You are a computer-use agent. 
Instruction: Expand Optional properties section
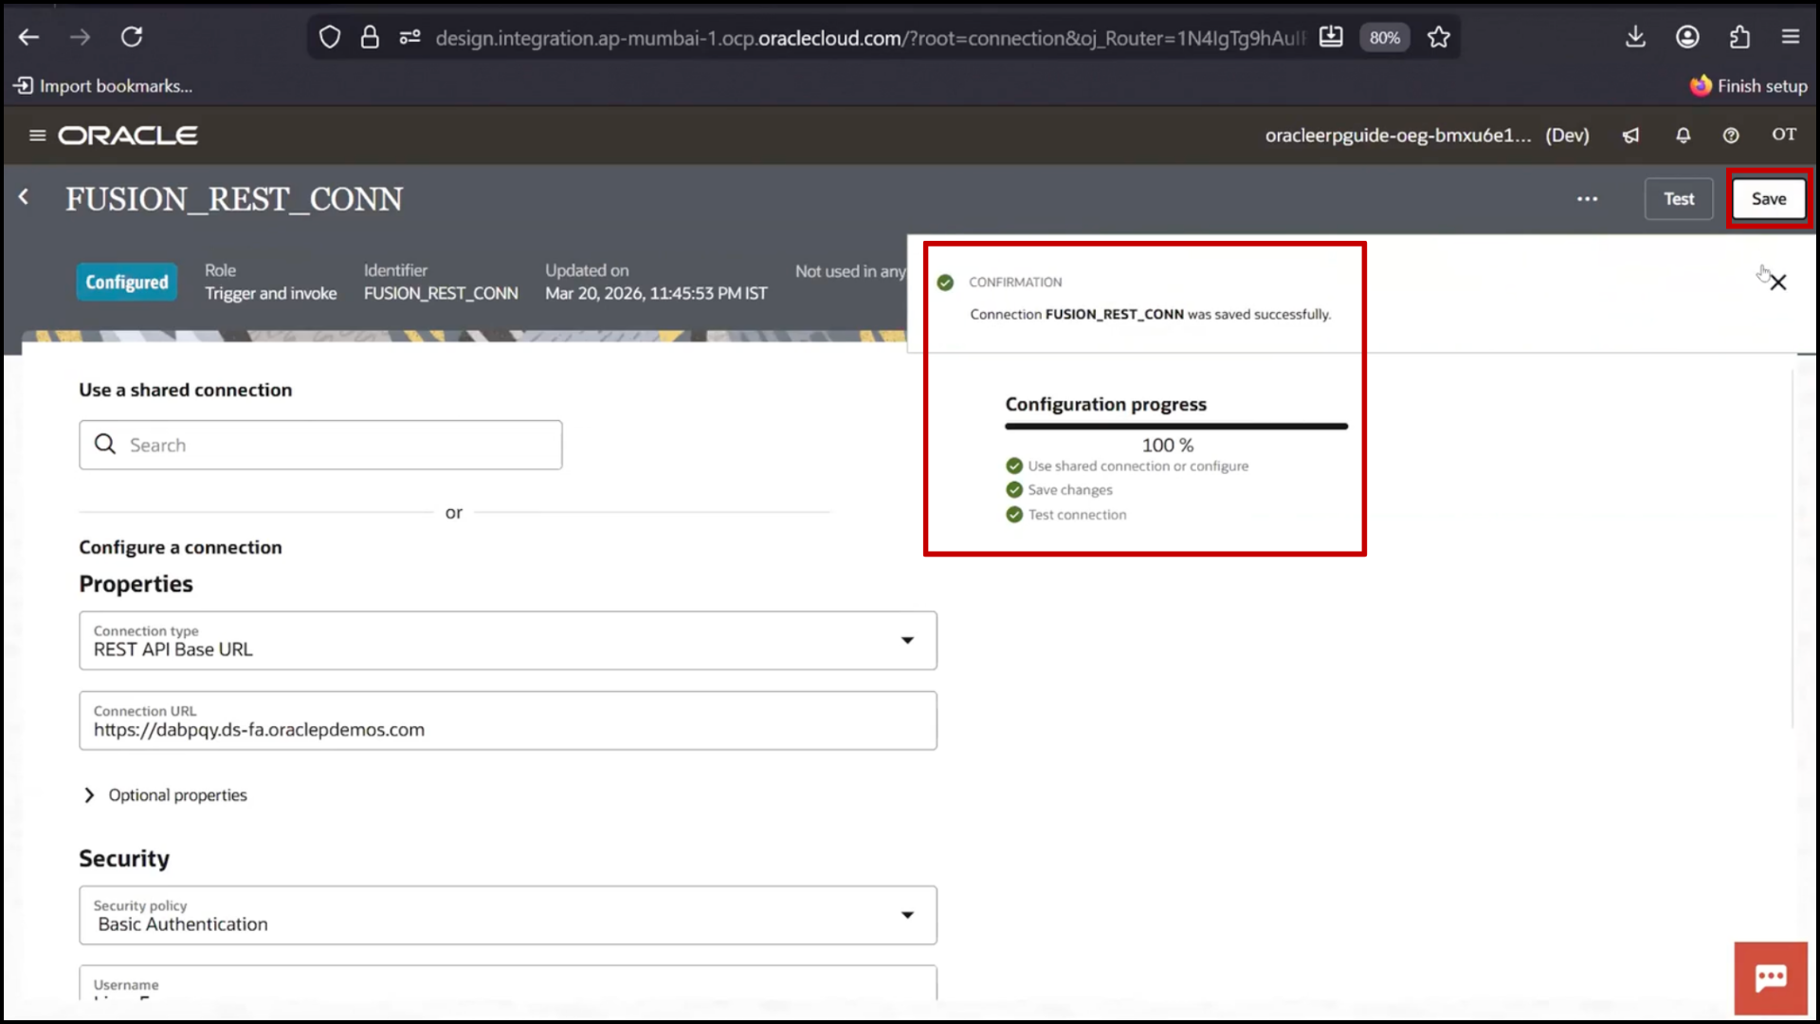165,795
